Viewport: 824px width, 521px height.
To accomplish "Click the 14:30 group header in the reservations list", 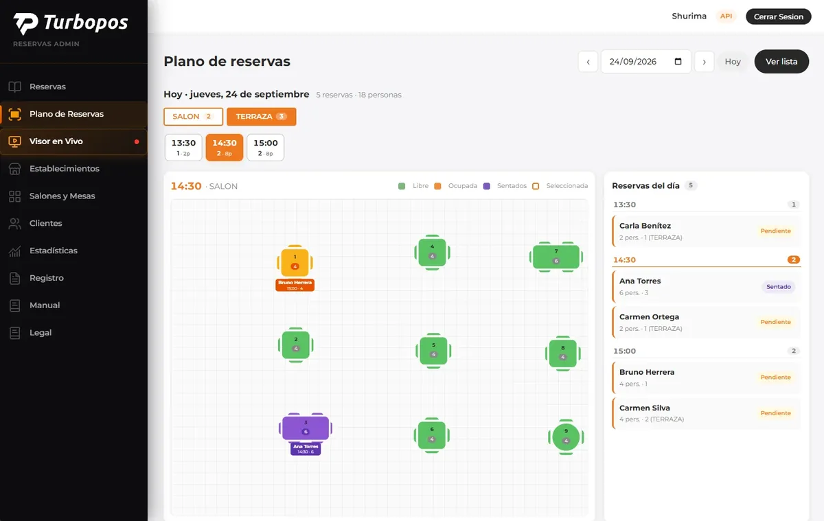I will [706, 260].
